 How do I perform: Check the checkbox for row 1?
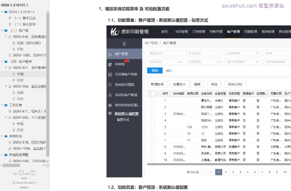[x=153, y=101]
